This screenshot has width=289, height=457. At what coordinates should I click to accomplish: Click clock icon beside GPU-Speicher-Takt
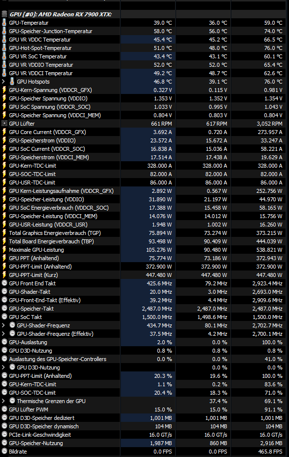click(4, 308)
